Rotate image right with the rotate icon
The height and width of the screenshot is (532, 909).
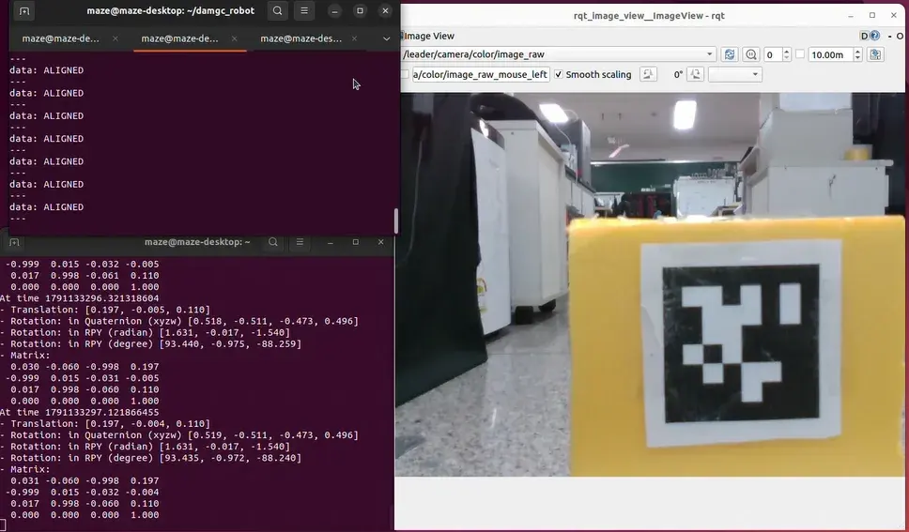(x=695, y=74)
